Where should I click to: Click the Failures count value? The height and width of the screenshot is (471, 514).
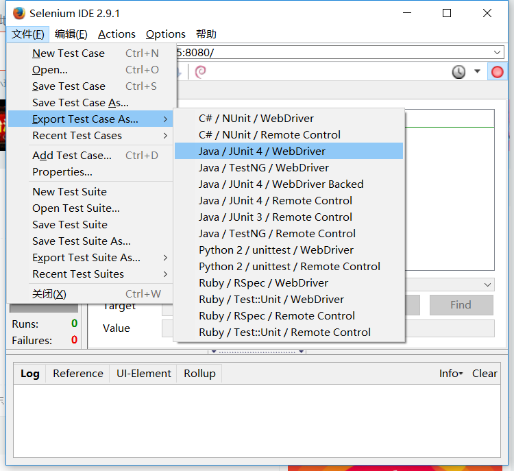point(75,340)
